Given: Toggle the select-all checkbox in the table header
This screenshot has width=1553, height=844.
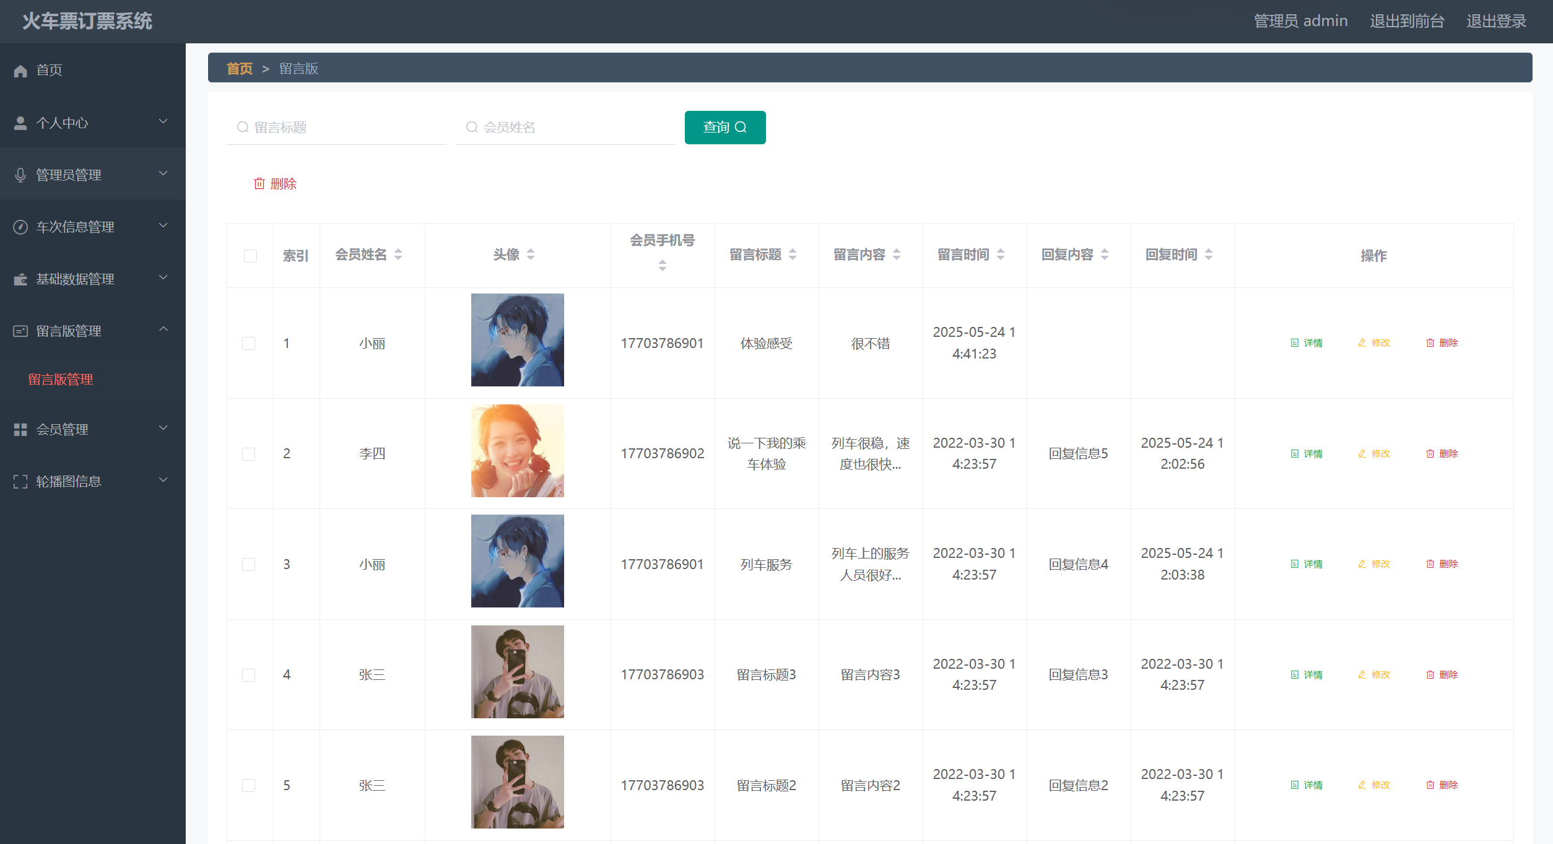Looking at the screenshot, I should pyautogui.click(x=250, y=256).
